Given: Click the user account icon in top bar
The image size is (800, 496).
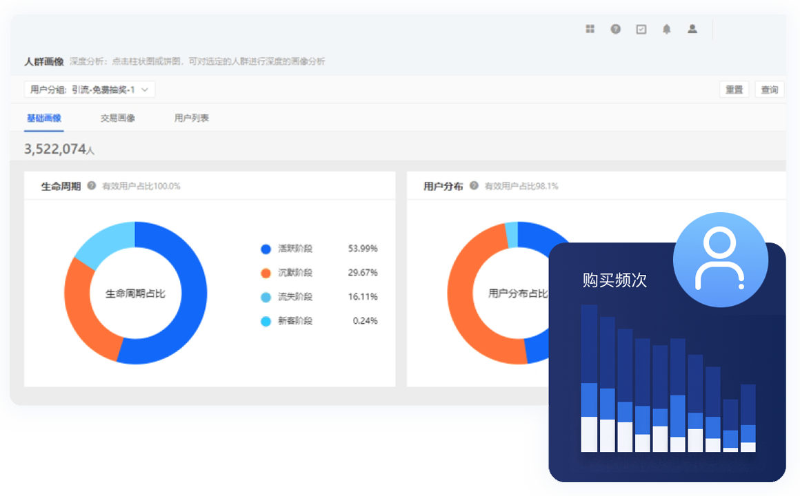Looking at the screenshot, I should 692,29.
